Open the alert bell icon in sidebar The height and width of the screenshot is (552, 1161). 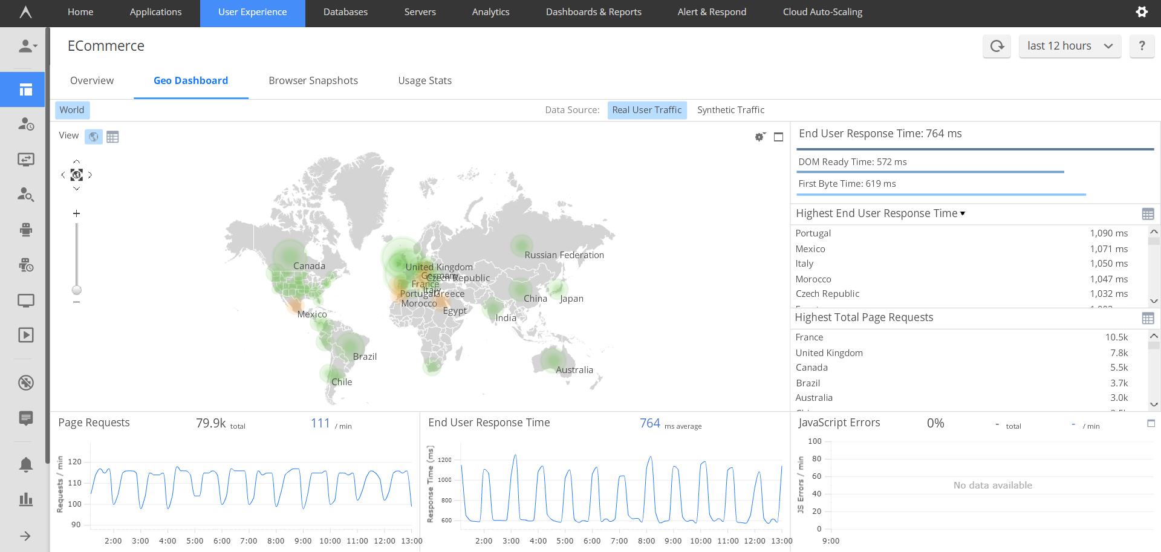pos(25,464)
